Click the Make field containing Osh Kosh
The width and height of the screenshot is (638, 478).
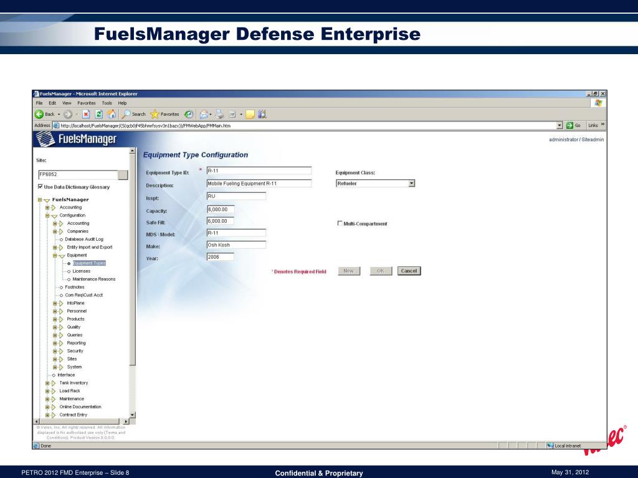pyautogui.click(x=236, y=245)
